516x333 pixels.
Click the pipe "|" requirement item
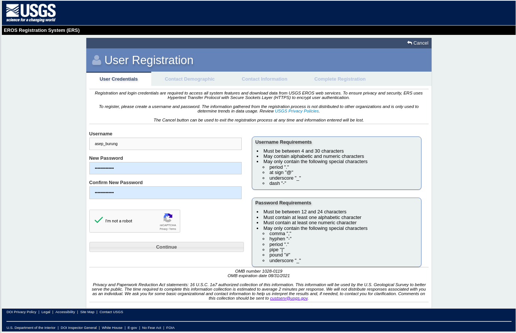tap(277, 250)
